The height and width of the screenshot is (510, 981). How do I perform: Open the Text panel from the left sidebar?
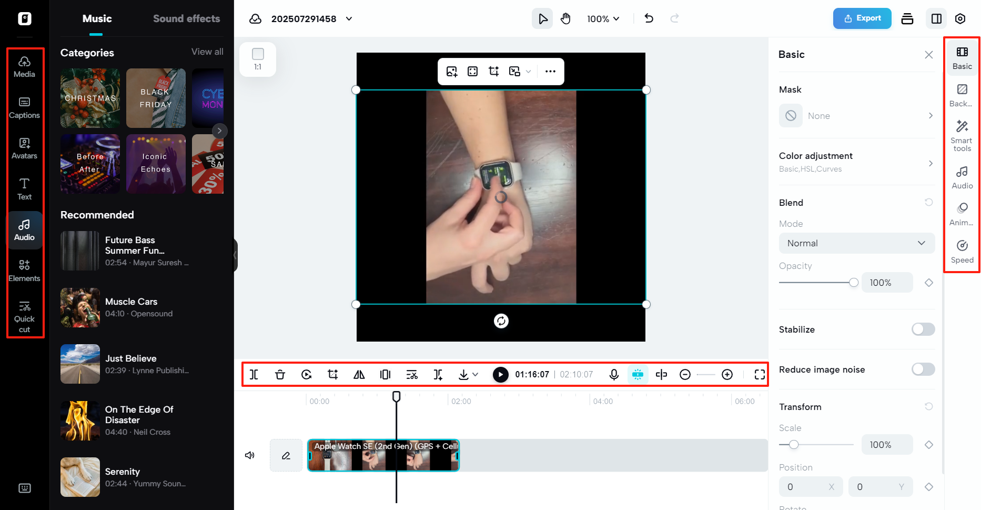[24, 188]
